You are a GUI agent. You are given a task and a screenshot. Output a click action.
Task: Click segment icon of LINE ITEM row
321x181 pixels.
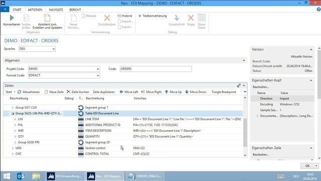(x=81, y=119)
